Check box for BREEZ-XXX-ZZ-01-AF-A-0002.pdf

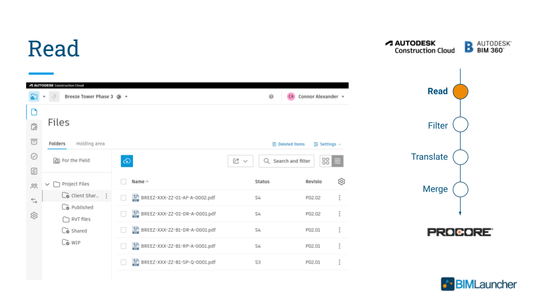pos(123,198)
